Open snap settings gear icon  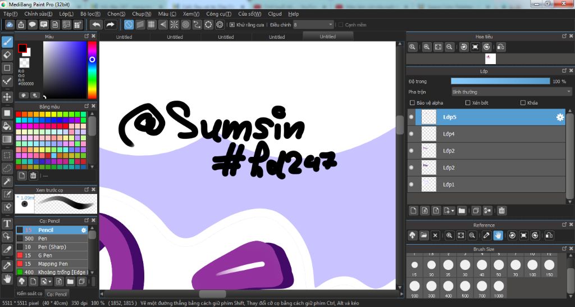(220, 25)
